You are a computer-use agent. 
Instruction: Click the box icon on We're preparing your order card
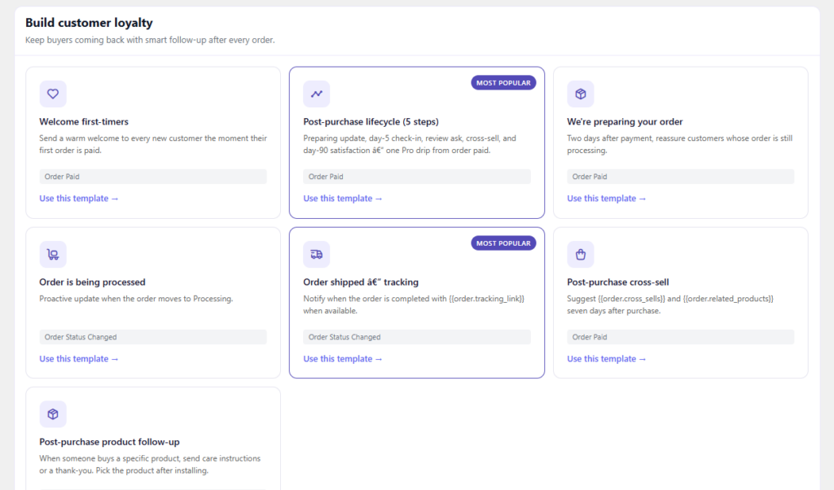pyautogui.click(x=580, y=94)
